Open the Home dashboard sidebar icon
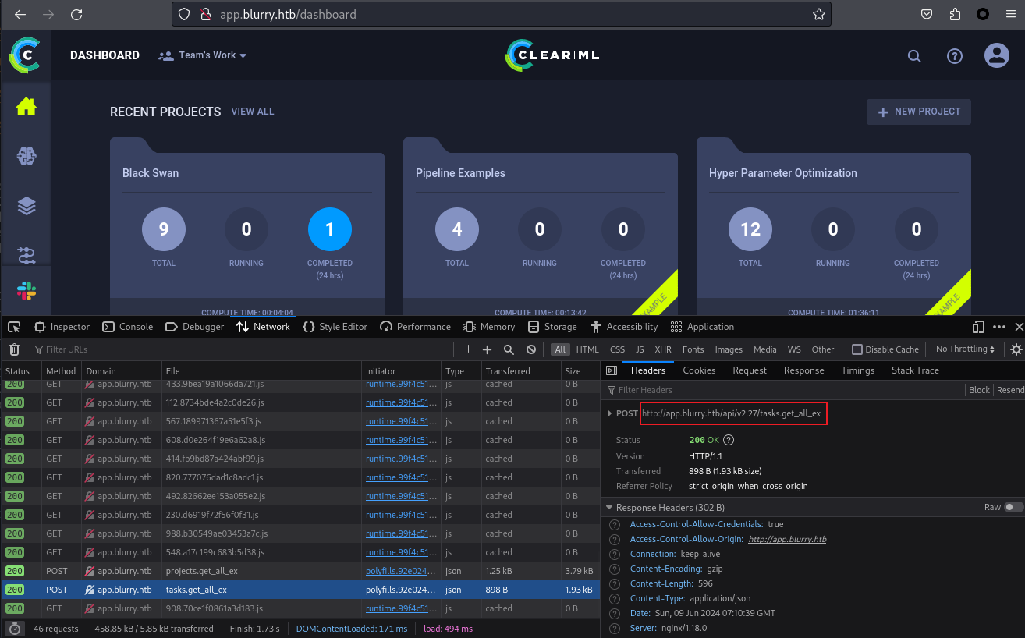This screenshot has height=638, width=1025. coord(26,108)
